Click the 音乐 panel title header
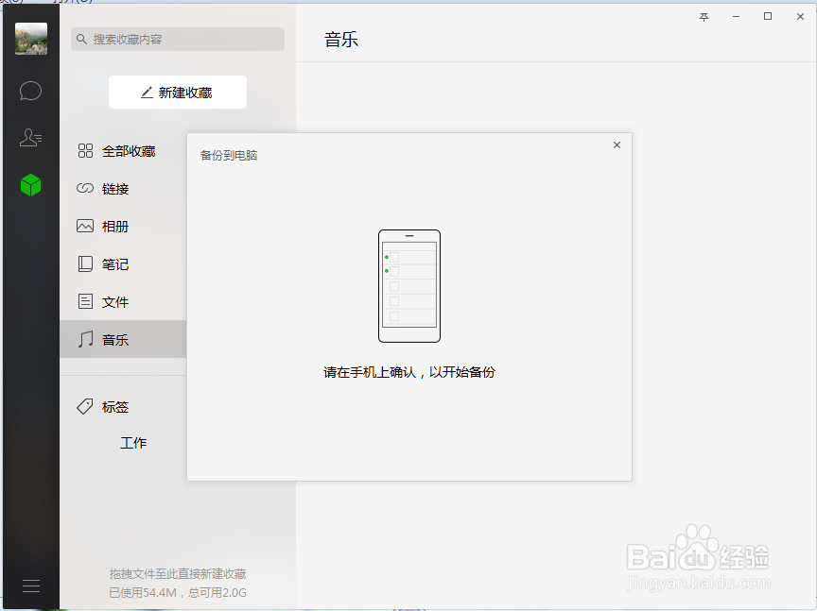Image resolution: width=817 pixels, height=611 pixels. click(340, 40)
